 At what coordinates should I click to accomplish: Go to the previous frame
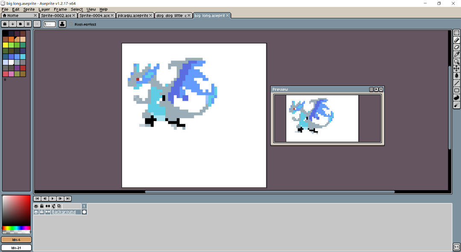[45, 199]
